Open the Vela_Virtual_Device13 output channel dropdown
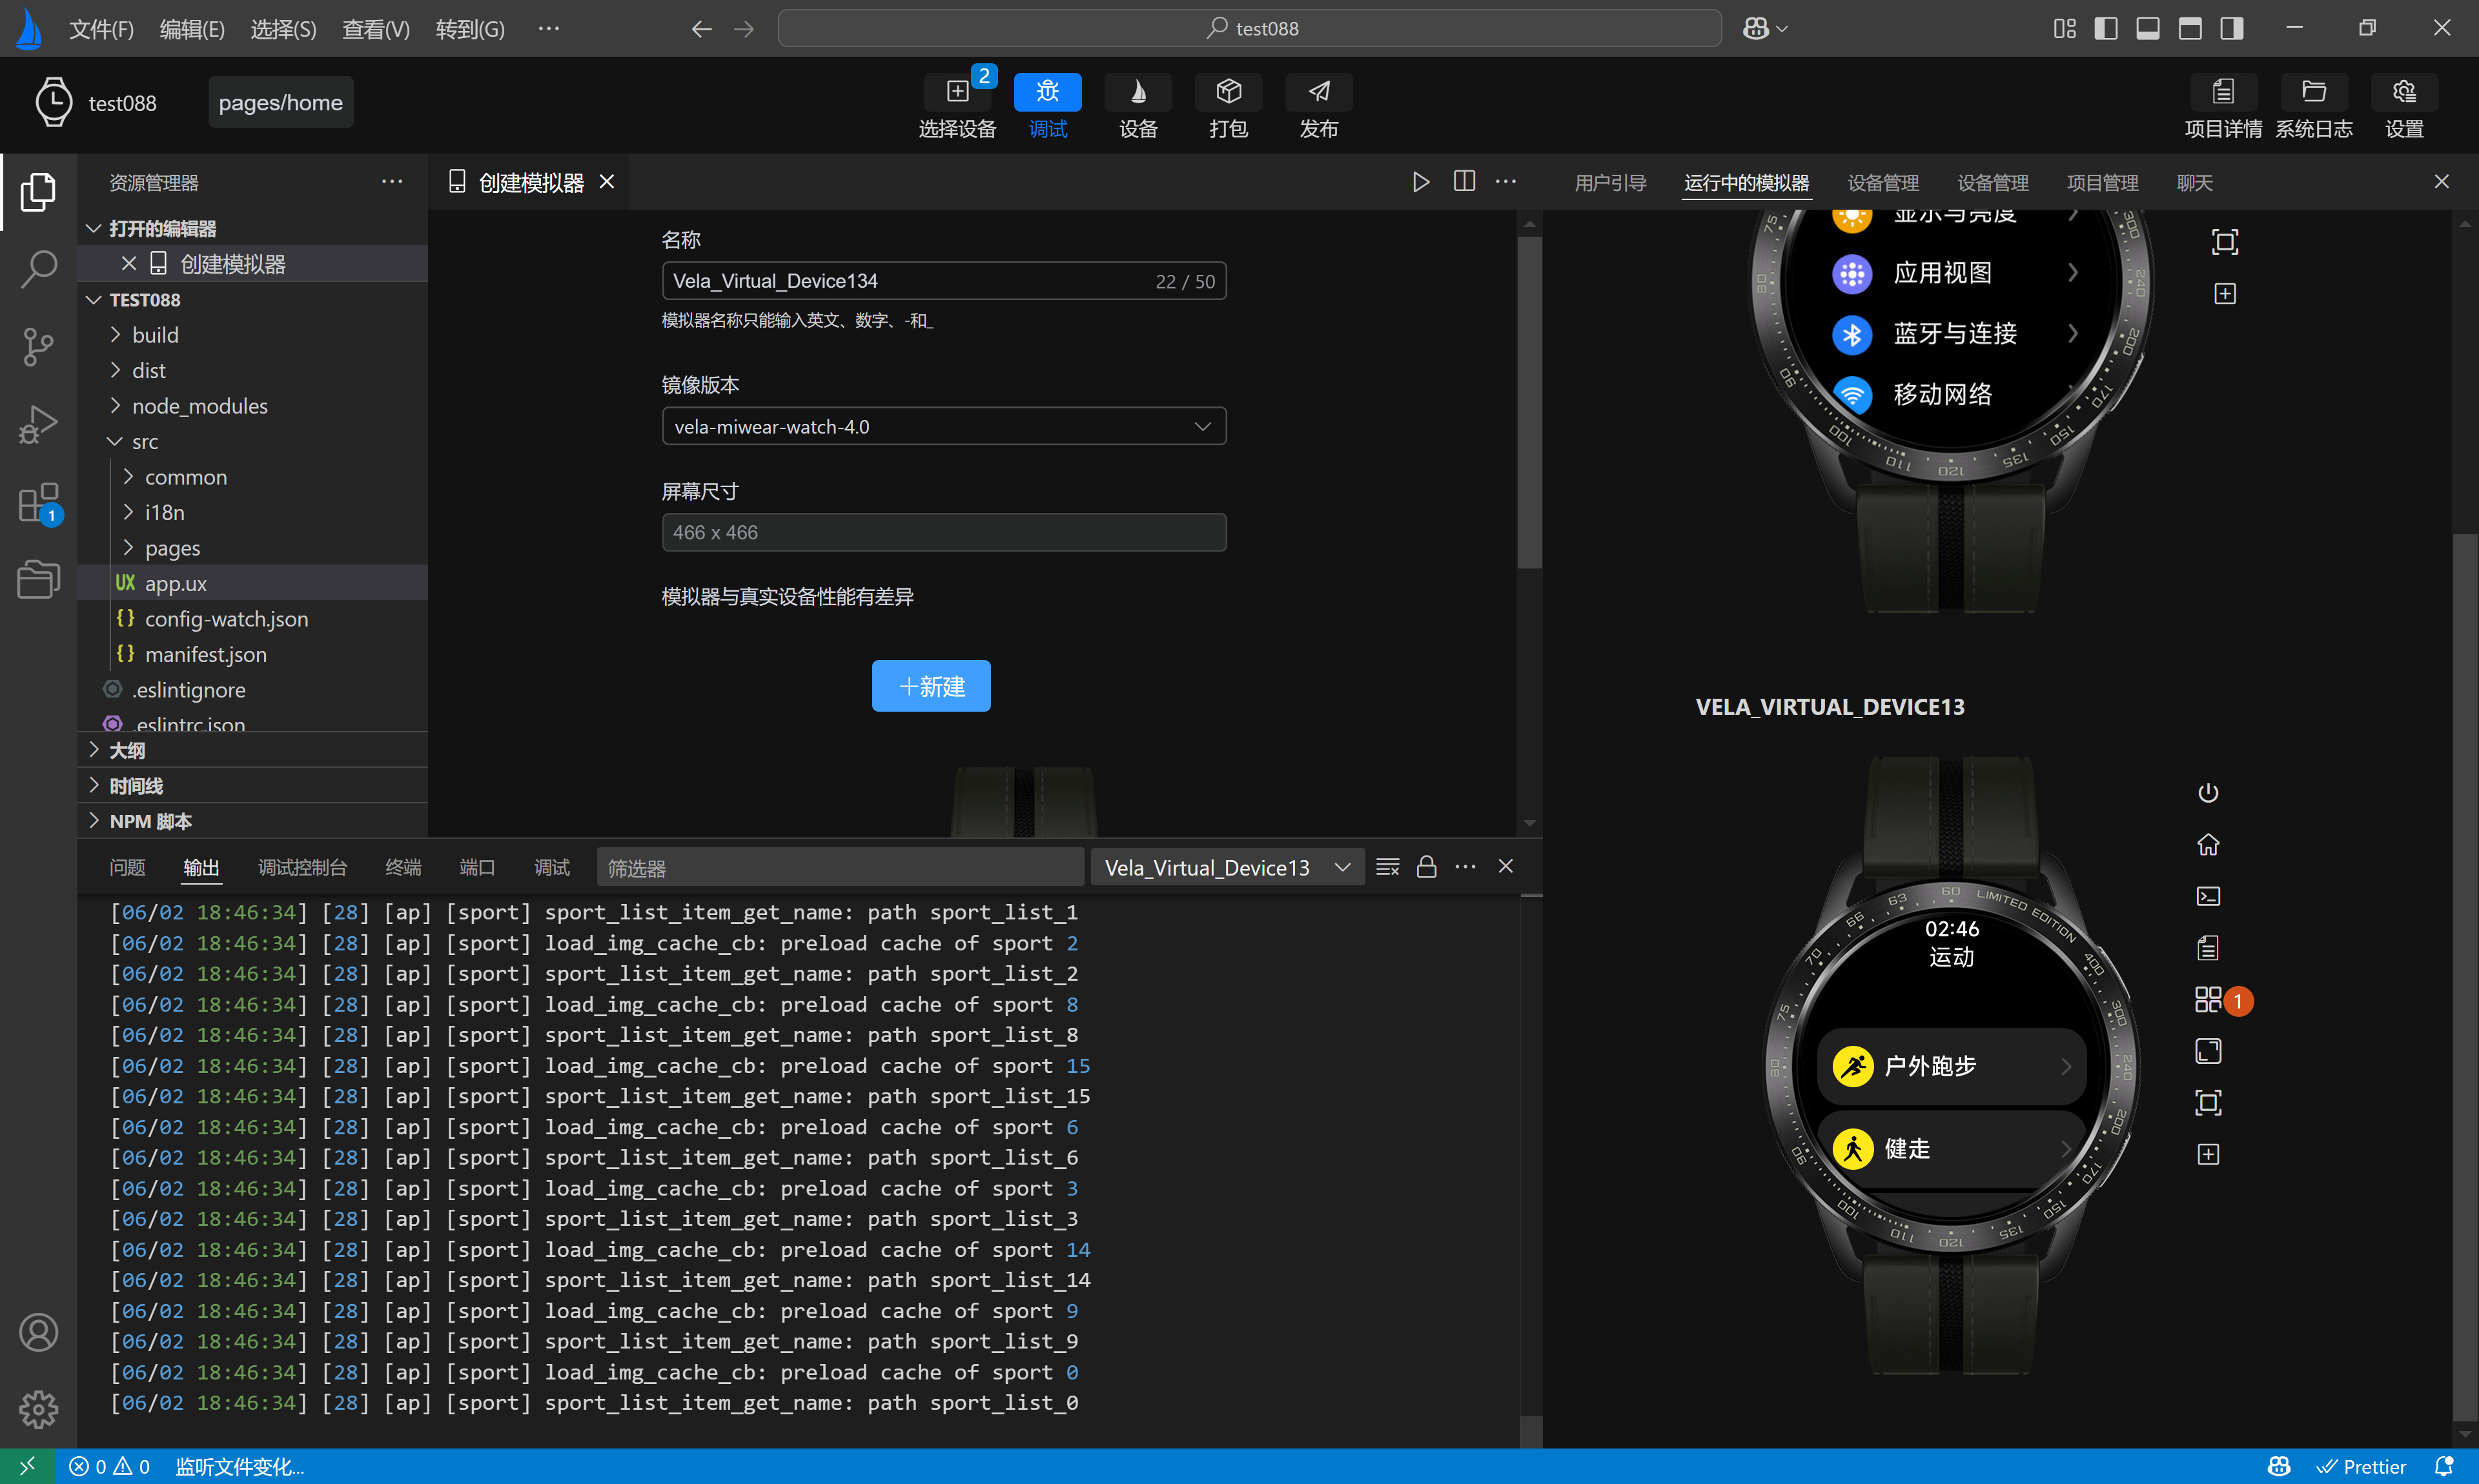 (x=1225, y=868)
